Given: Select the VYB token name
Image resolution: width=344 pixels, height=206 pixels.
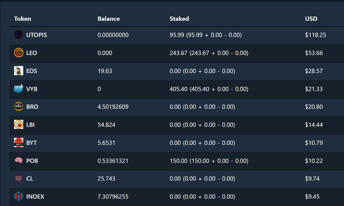Looking at the screenshot, I should click(x=32, y=89).
